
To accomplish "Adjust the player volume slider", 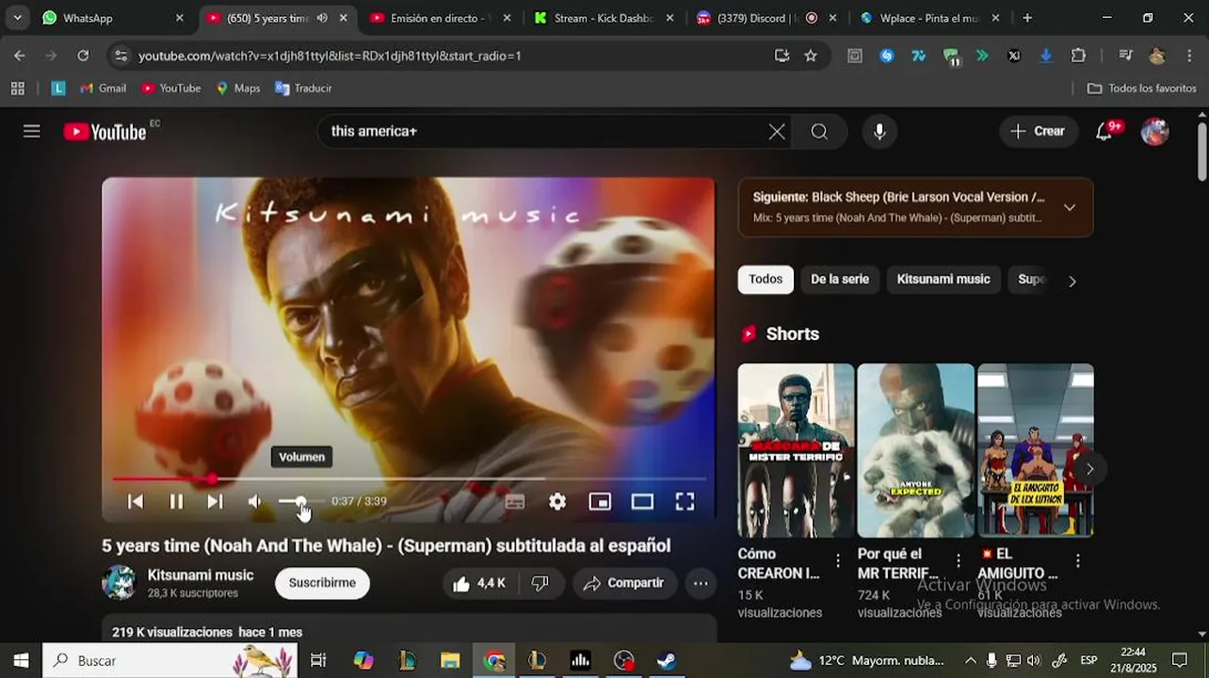I will 301,502.
